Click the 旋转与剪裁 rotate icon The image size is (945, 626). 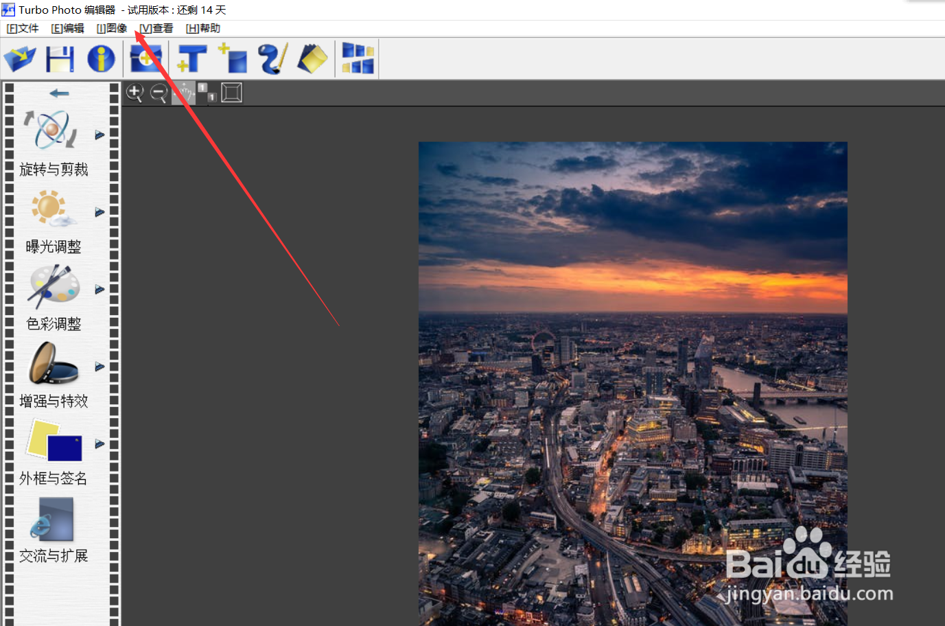tap(51, 130)
